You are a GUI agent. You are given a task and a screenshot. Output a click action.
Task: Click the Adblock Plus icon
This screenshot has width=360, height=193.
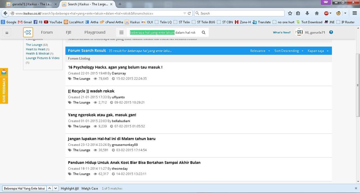coord(326,13)
